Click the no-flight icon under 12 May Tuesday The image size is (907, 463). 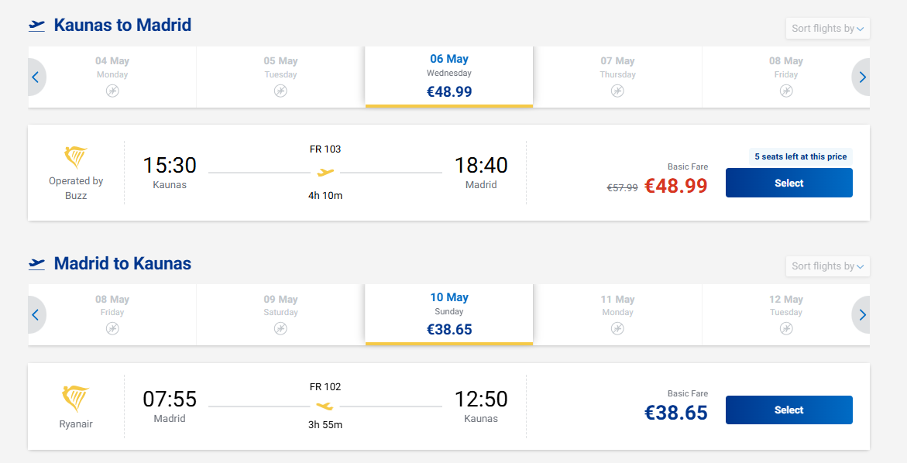pos(786,328)
